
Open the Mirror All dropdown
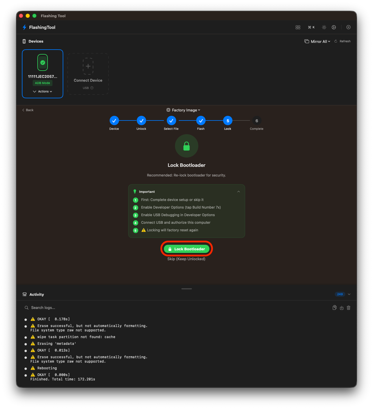(317, 41)
